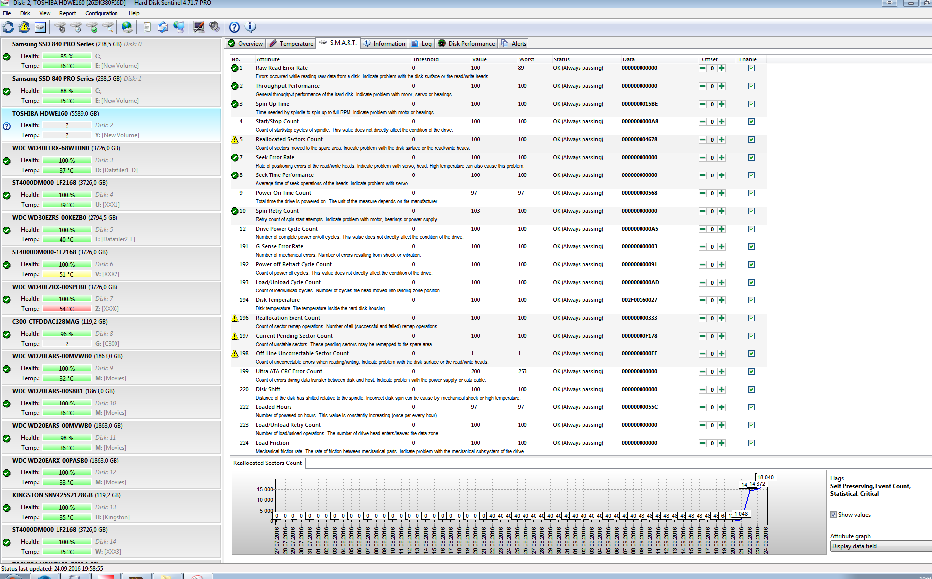Open the Disk menu
This screenshot has height=579, width=932.
click(25, 13)
